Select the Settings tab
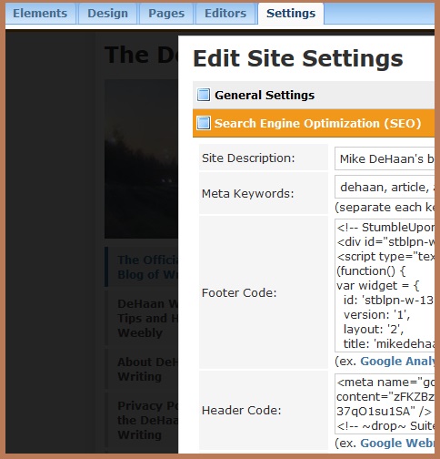440x459 pixels. pyautogui.click(x=291, y=14)
